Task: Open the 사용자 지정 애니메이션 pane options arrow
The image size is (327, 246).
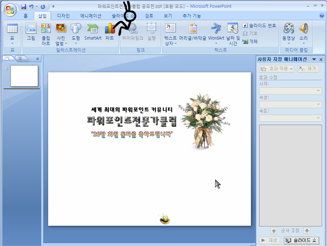Action: click(x=314, y=59)
